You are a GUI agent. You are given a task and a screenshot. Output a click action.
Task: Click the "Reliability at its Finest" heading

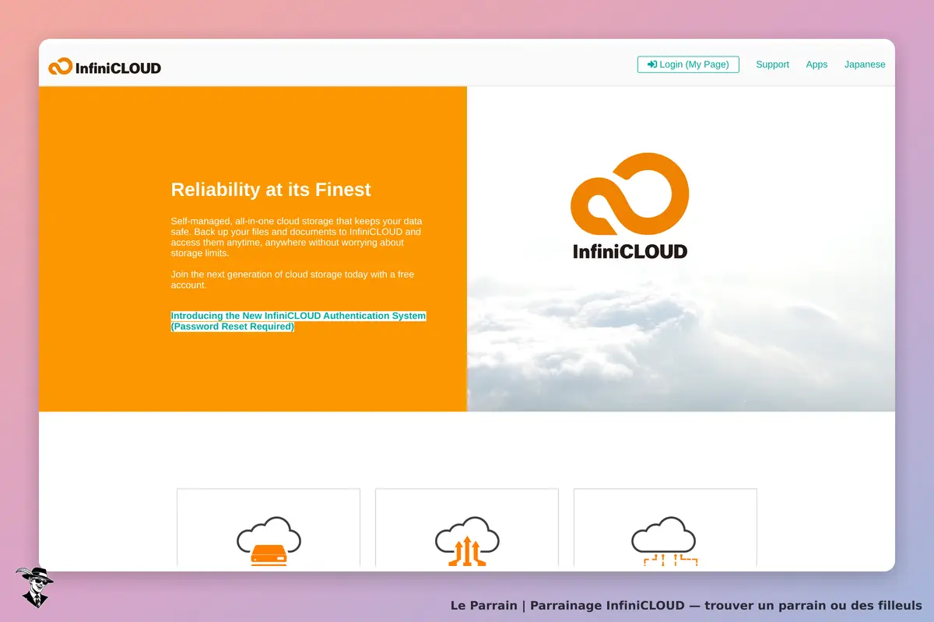pos(271,190)
